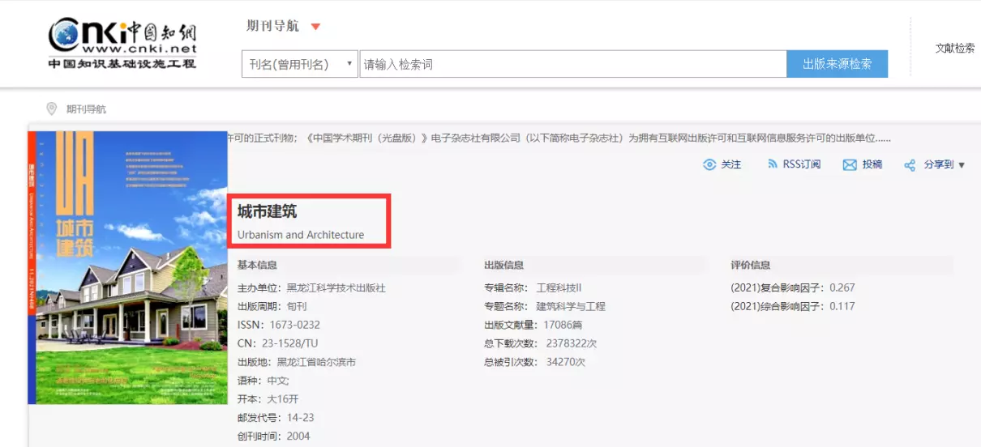
Task: Open the 文献检索 link
Action: 955,48
